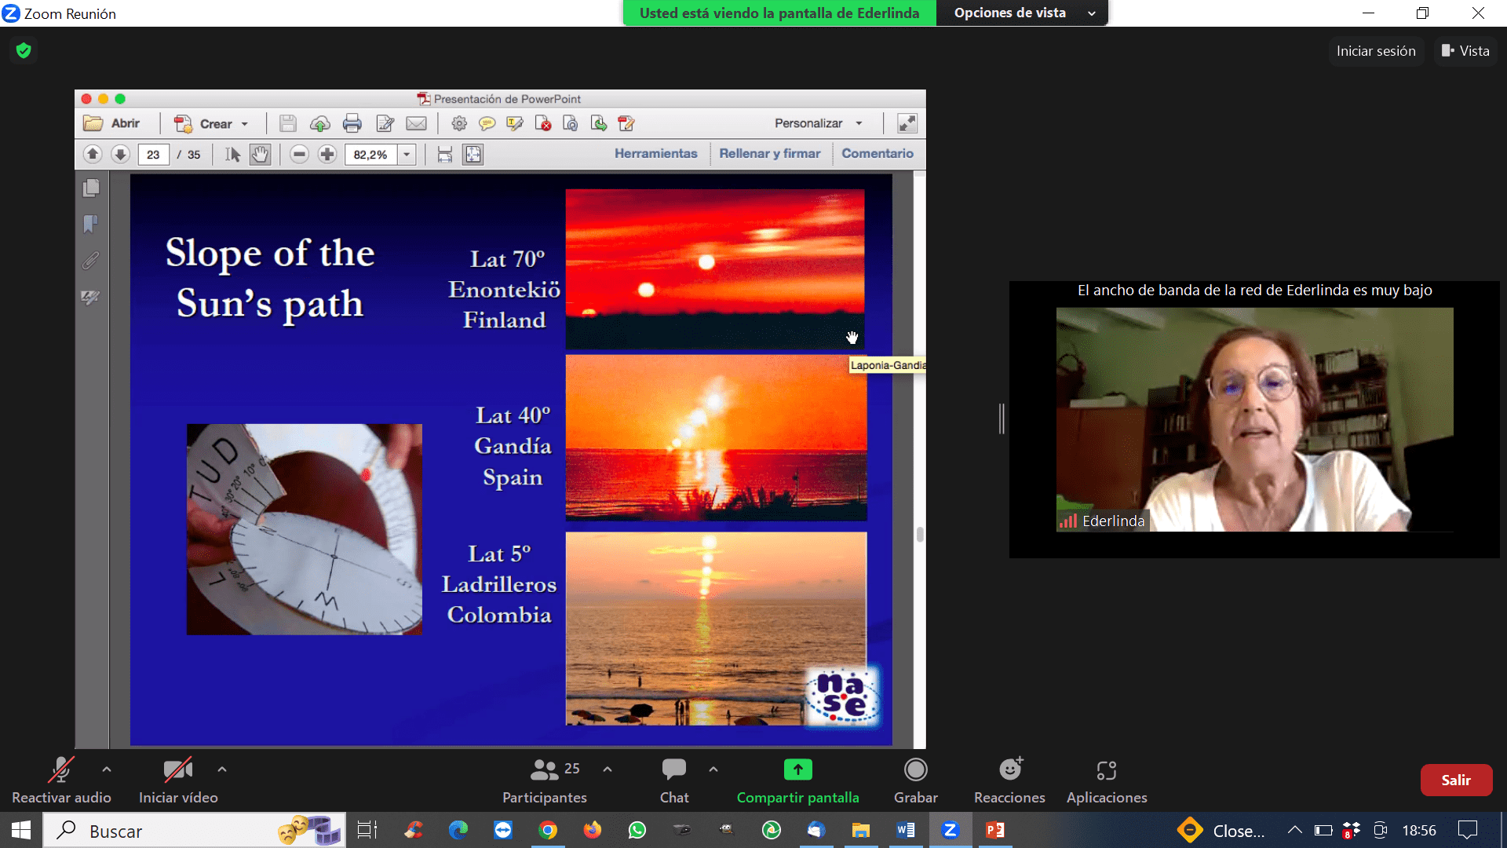Click the Acrobat vertical scrollbar thumb
This screenshot has width=1507, height=848.
920,535
